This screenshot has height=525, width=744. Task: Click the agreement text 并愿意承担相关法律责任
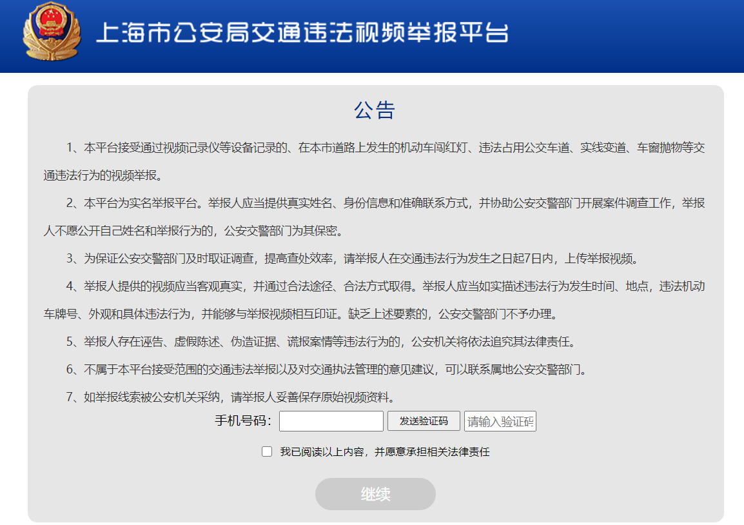432,452
